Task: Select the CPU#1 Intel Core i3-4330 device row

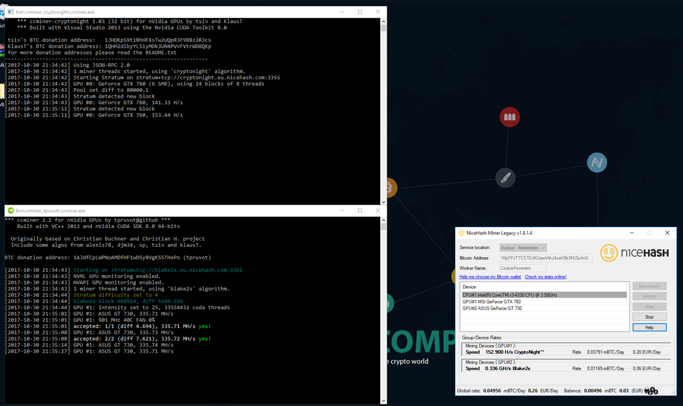Action: 544,295
